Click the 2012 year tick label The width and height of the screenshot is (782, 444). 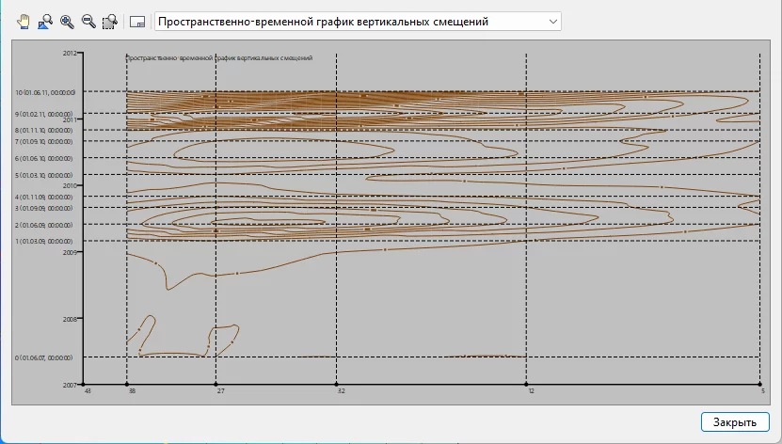pyautogui.click(x=70, y=53)
